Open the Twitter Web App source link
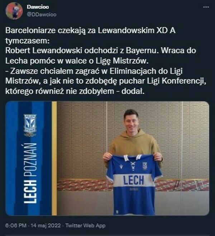Viewport: 215px width, 236px height. (85, 226)
